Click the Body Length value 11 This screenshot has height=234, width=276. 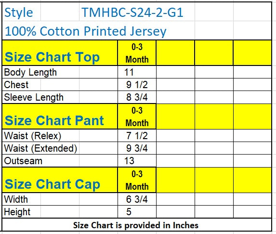[x=137, y=72]
